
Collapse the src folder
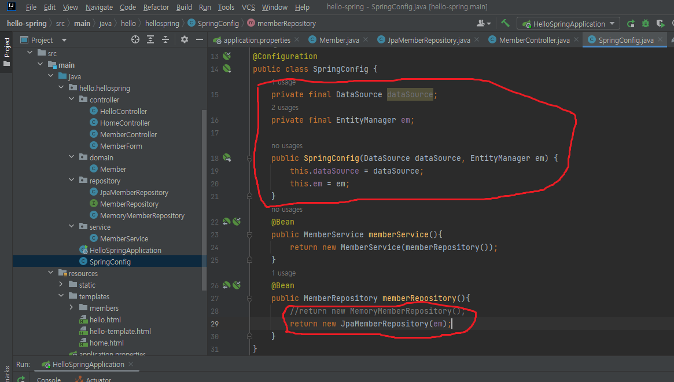point(30,53)
